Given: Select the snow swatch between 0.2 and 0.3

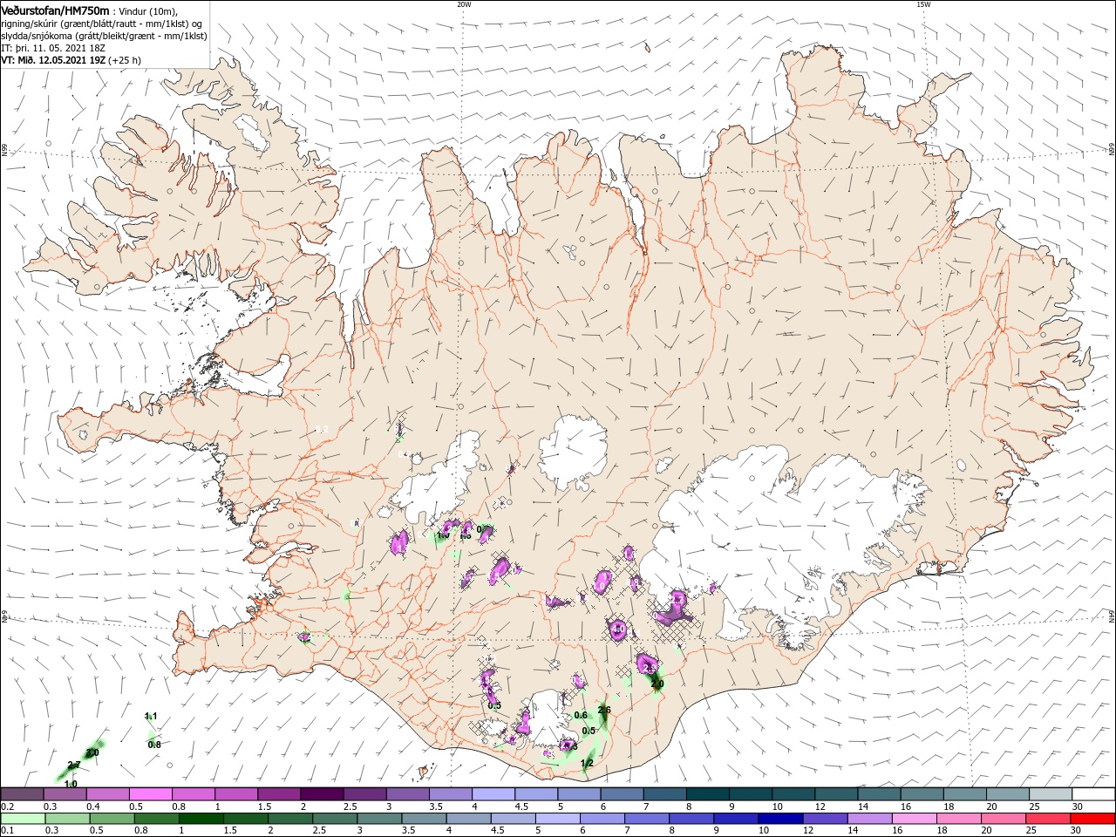Looking at the screenshot, I should 22,794.
